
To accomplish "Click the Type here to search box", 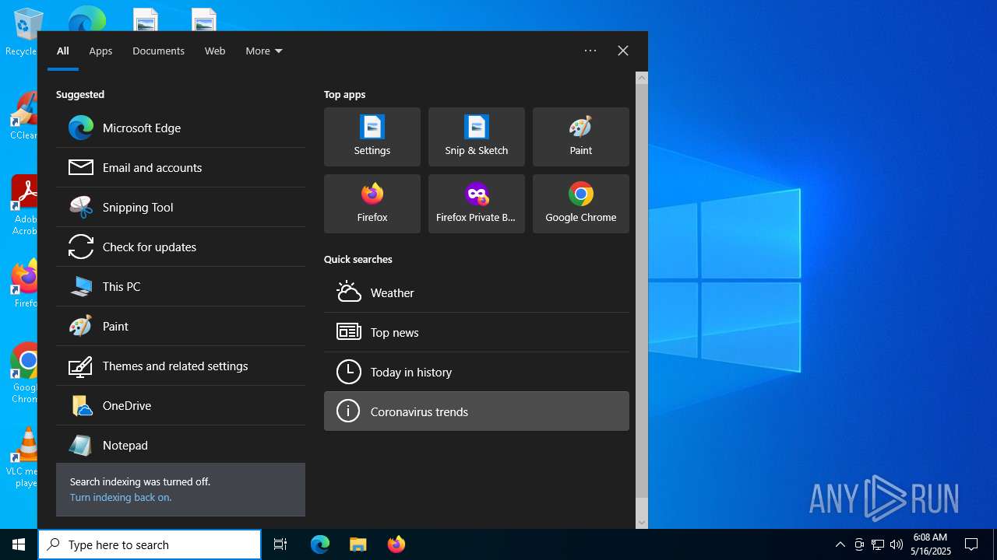I will (x=150, y=544).
